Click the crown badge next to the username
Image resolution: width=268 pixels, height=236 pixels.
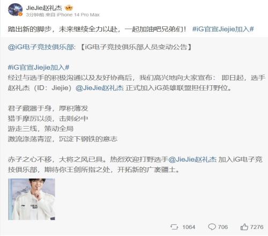pyautogui.click(x=69, y=8)
